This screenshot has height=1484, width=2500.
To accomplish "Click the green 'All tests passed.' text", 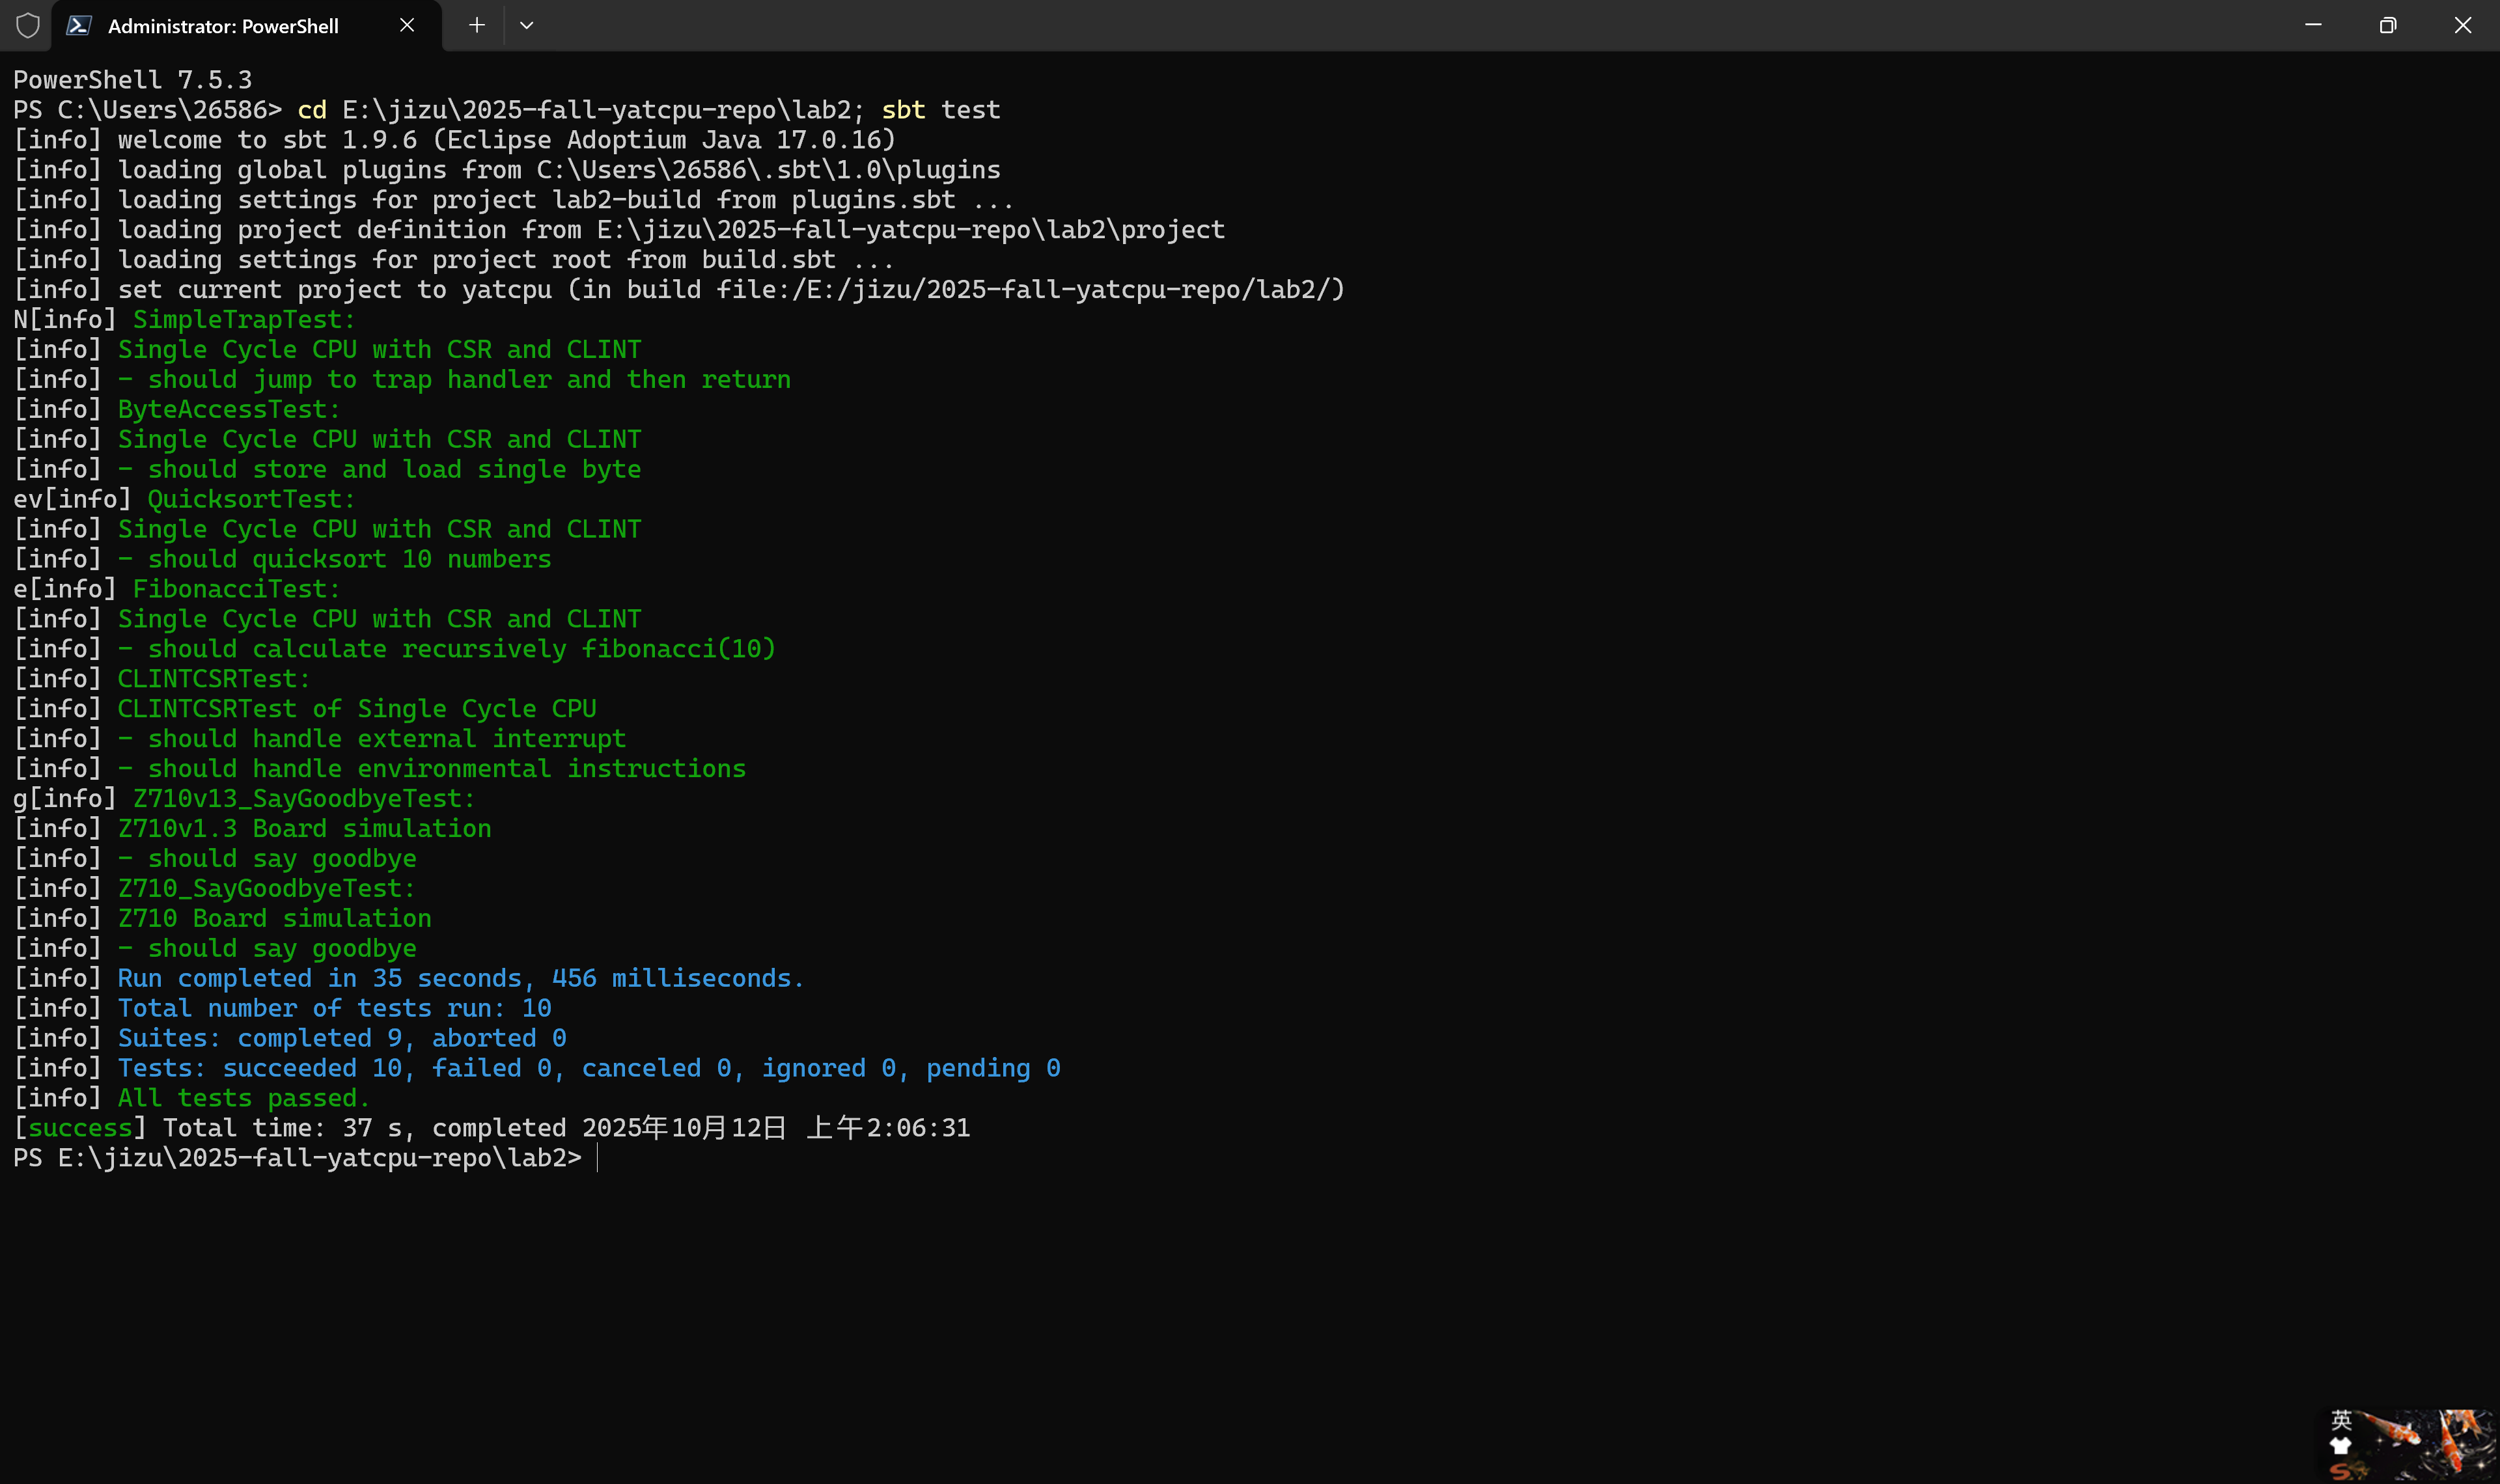I will (x=243, y=1098).
